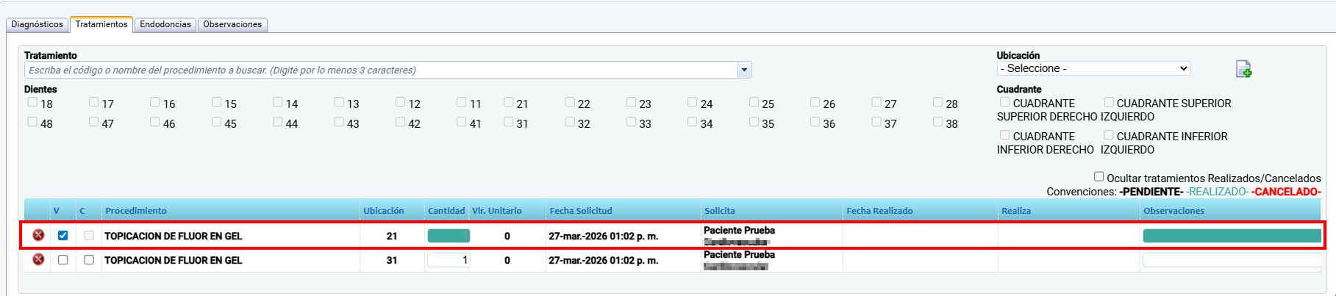The width and height of the screenshot is (1336, 296).
Task: Click the Observaciones field for tooth 31
Action: click(x=1232, y=260)
